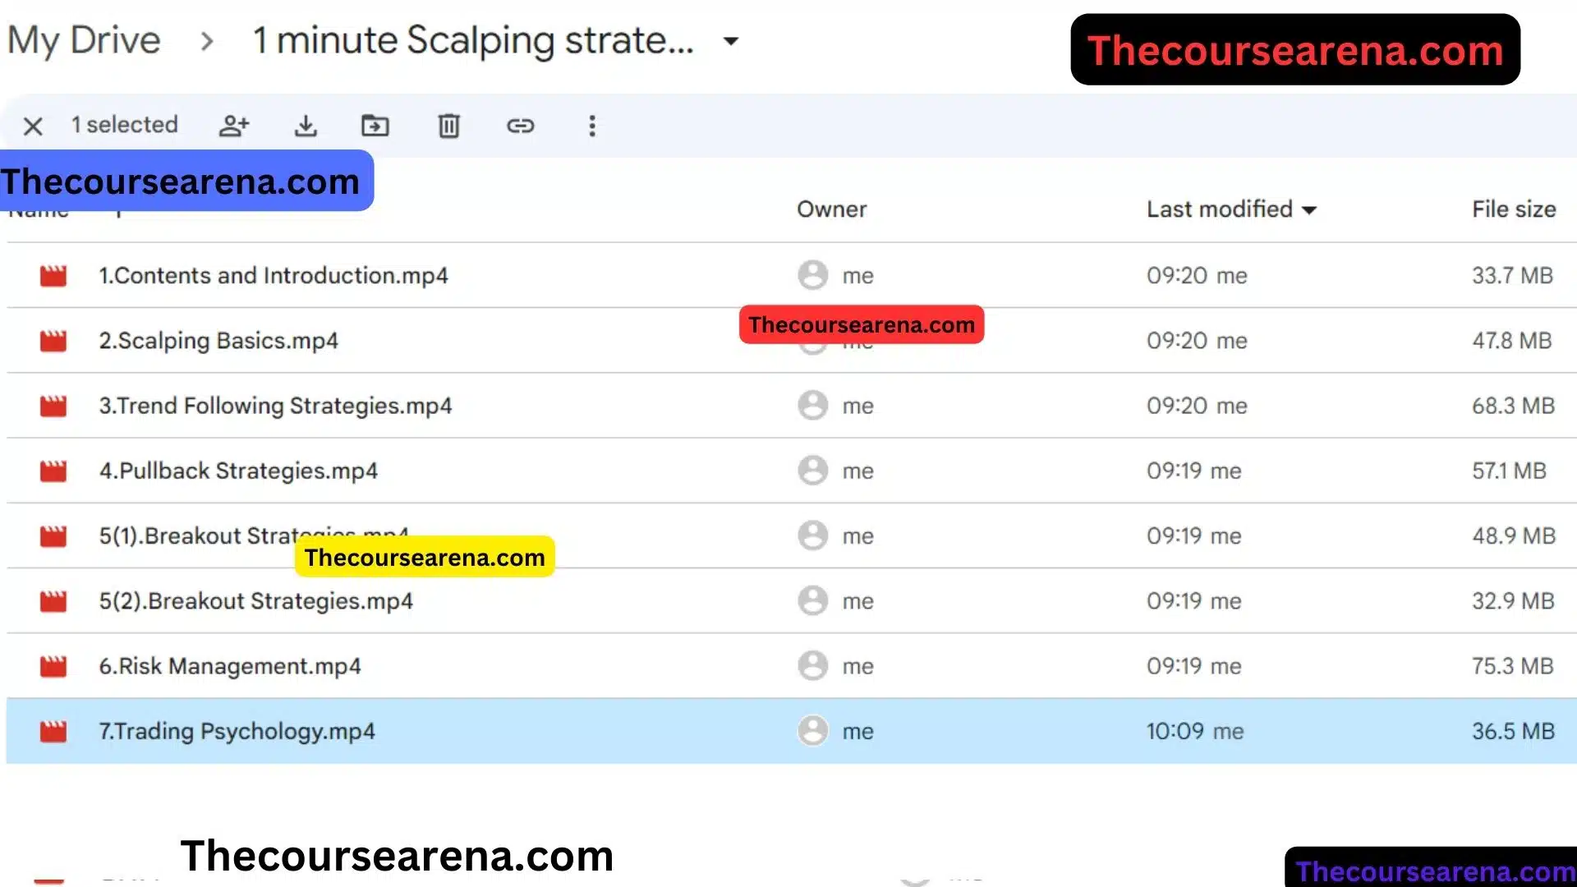Click the delete trash icon
Image resolution: width=1577 pixels, height=887 pixels.
448,126
